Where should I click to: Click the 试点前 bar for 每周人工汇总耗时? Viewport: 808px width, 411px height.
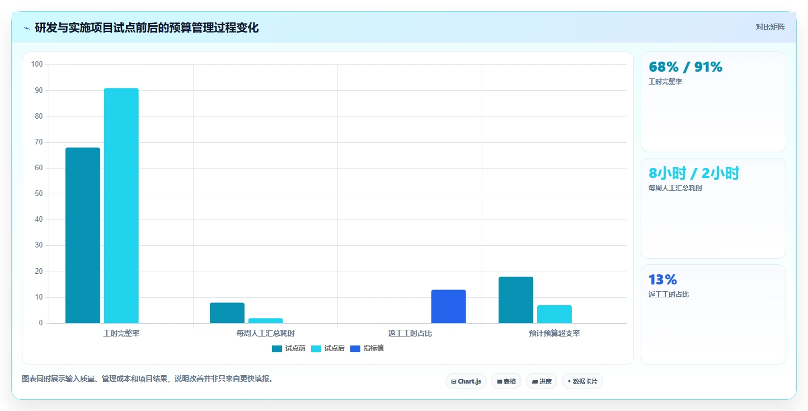tap(227, 313)
